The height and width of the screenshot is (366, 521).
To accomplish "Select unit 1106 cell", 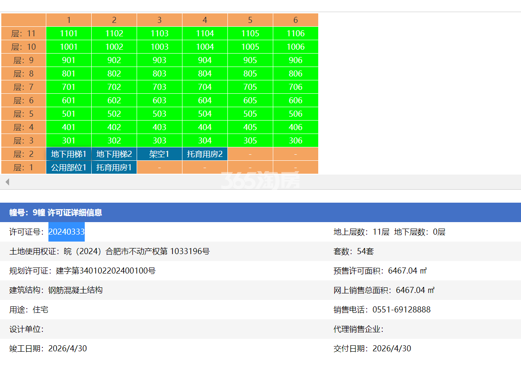I will [296, 33].
